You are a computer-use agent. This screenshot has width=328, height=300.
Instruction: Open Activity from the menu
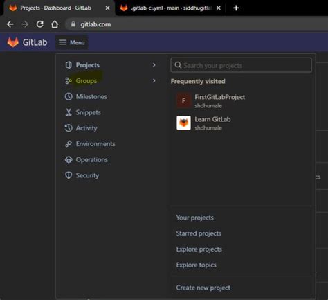pyautogui.click(x=86, y=128)
